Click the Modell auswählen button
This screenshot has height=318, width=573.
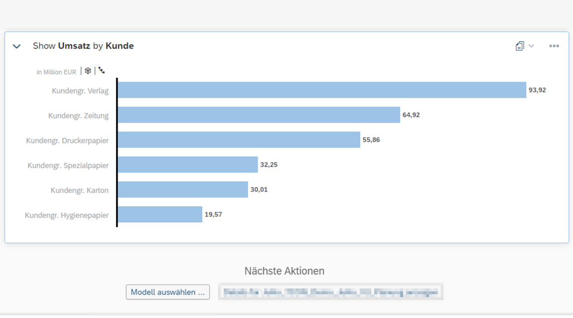pos(168,292)
